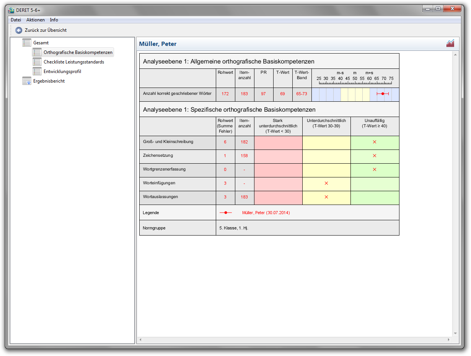The image size is (471, 356).
Task: Click the Ergebnisbericht node icon
Action: click(x=27, y=81)
